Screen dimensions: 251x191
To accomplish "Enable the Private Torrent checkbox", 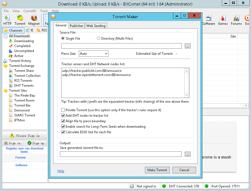I will 63,110.
